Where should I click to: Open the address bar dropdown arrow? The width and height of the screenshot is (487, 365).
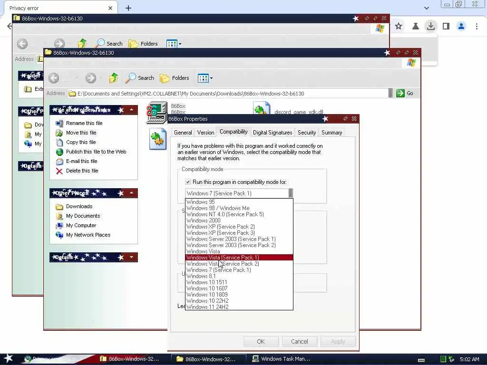pos(390,93)
